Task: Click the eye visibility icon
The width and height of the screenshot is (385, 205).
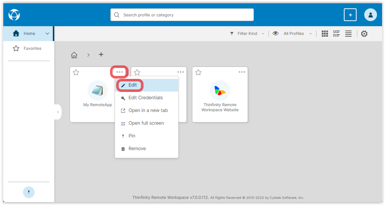Action: pos(275,33)
